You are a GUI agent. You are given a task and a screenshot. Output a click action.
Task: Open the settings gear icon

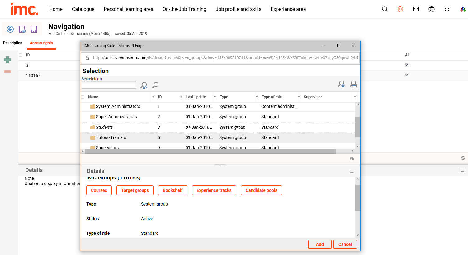click(400, 9)
